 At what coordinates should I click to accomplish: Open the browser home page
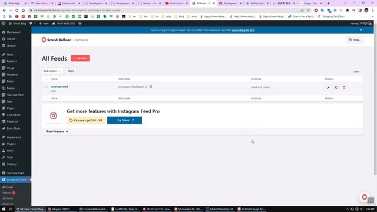[x=23, y=11]
